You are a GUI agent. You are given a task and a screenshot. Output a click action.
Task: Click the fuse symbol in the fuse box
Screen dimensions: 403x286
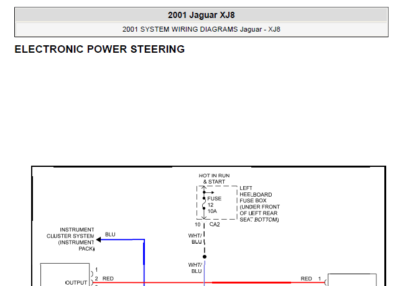(204, 203)
